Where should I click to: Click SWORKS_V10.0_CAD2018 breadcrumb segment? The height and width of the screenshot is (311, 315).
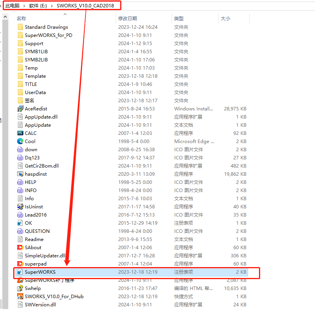pos(86,5)
